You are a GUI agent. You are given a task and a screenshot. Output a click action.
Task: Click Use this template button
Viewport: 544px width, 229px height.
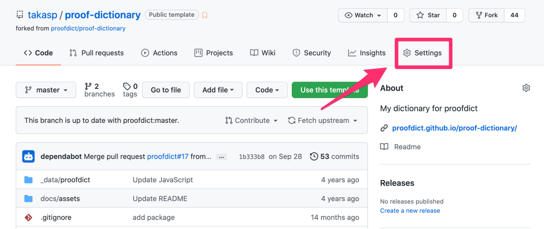click(330, 90)
